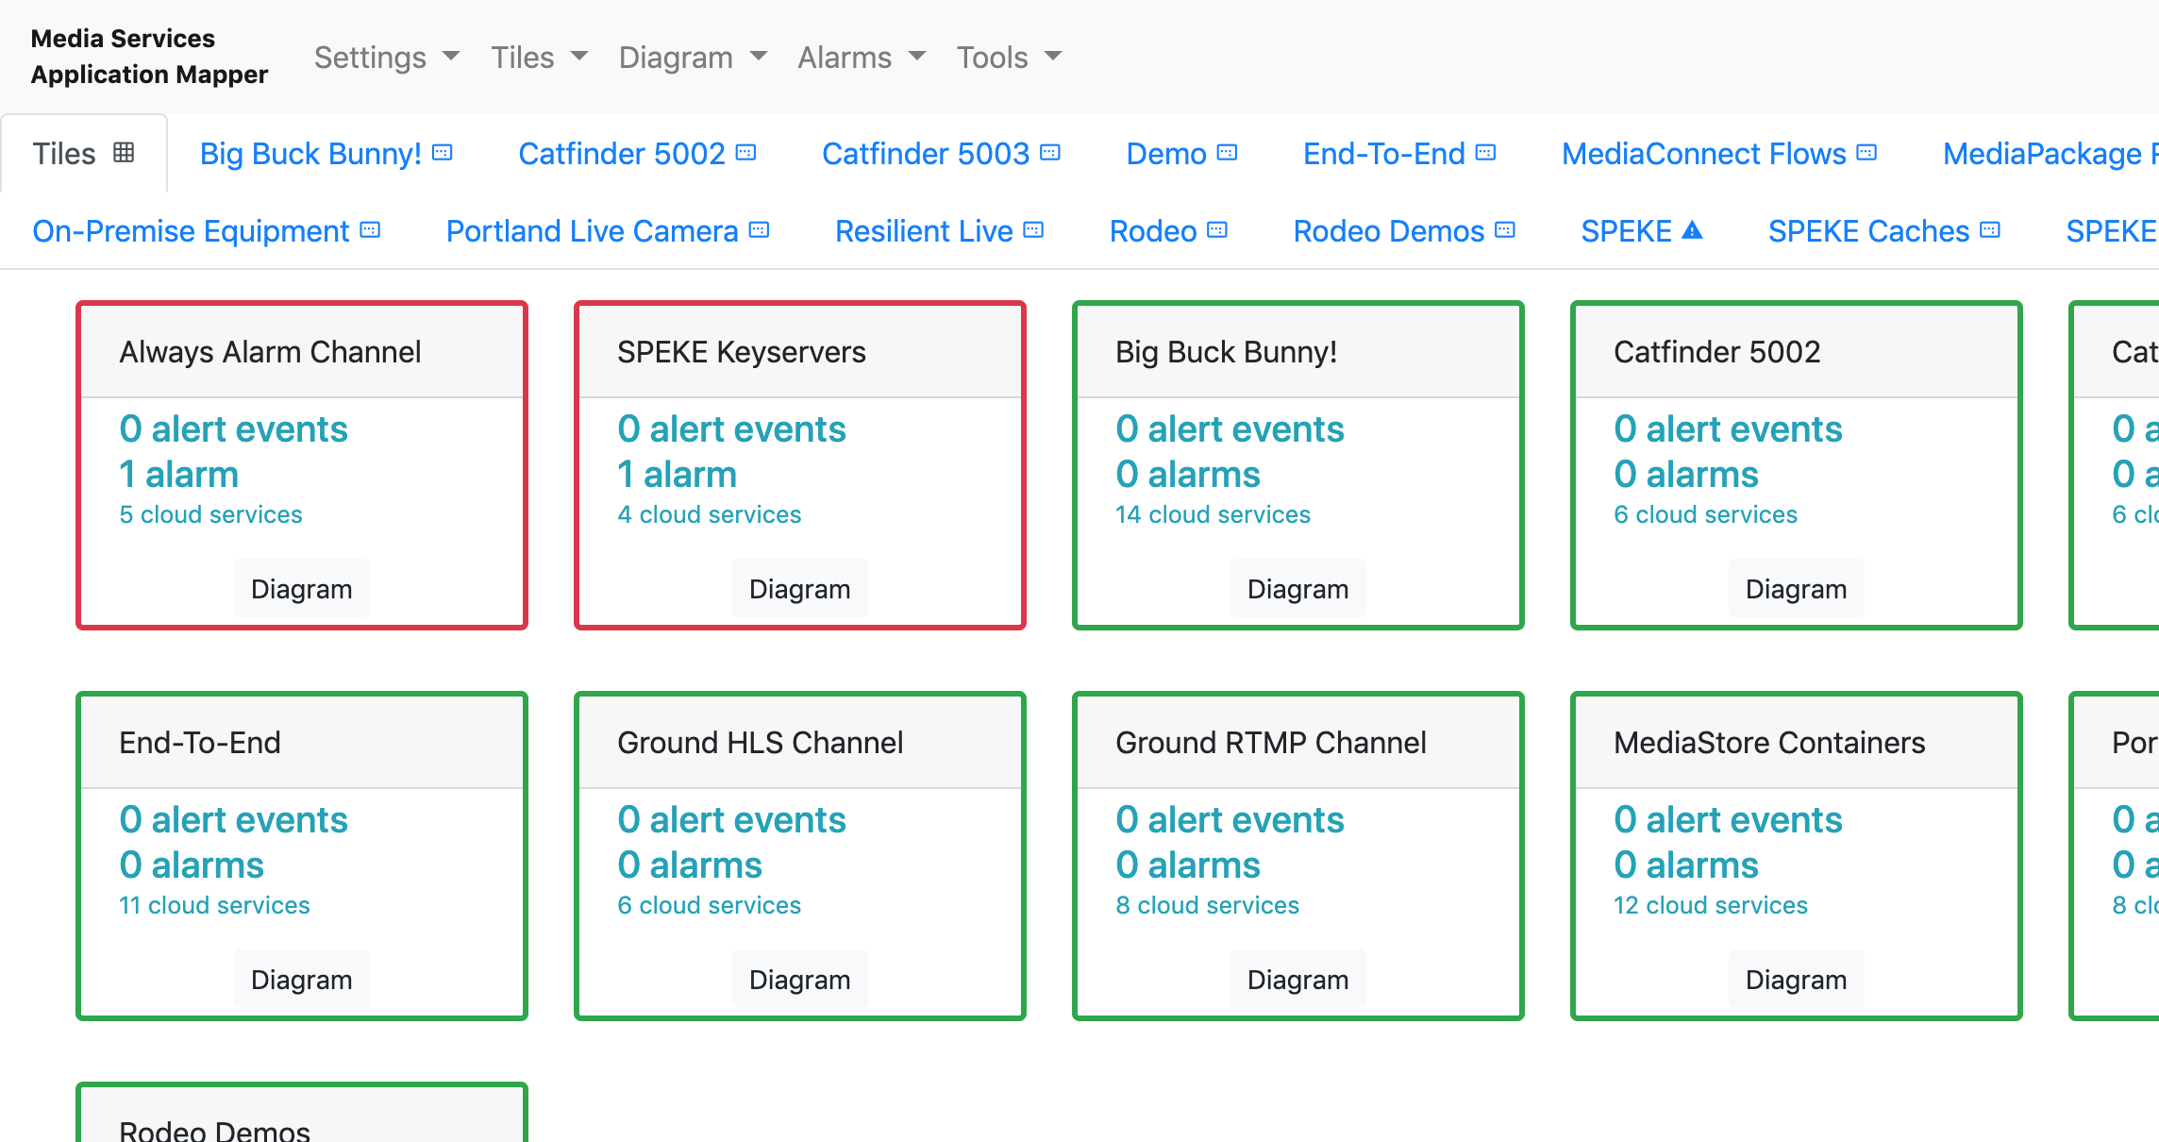Expand the Diagram navbar dropdown

point(693,58)
